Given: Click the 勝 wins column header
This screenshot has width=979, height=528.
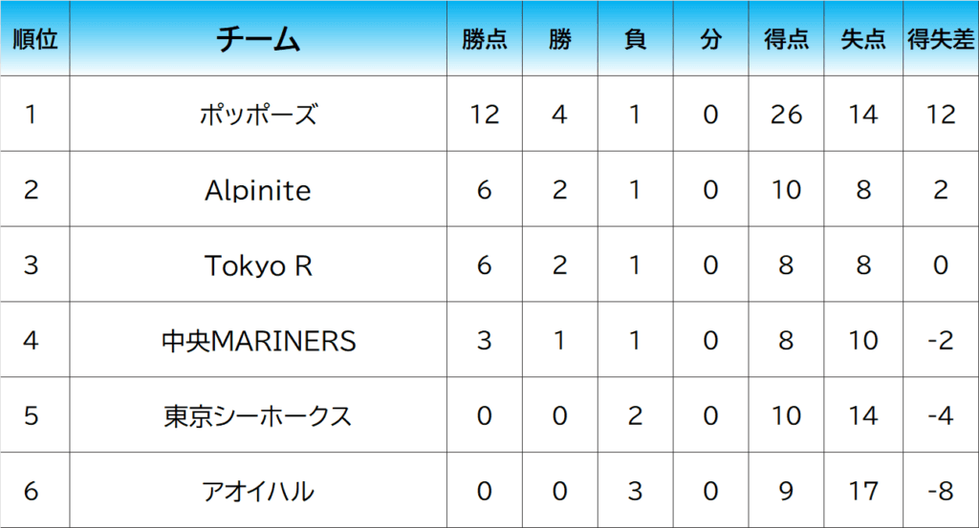Looking at the screenshot, I should [559, 39].
